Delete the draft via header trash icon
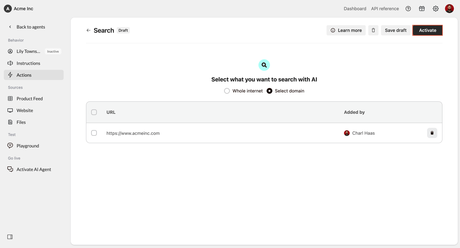This screenshot has height=248, width=460. point(373,30)
